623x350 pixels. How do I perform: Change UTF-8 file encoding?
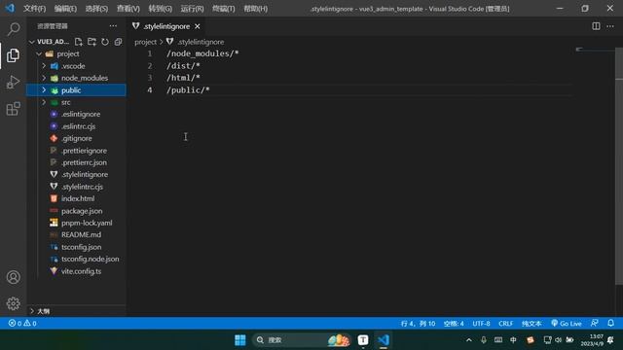coord(481,324)
